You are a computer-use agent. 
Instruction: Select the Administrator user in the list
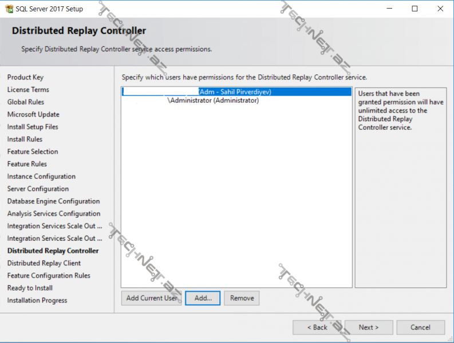pyautogui.click(x=213, y=101)
